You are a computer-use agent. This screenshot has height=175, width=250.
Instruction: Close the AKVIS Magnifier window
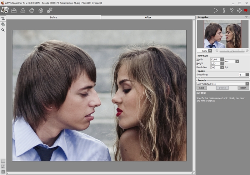[246, 3]
